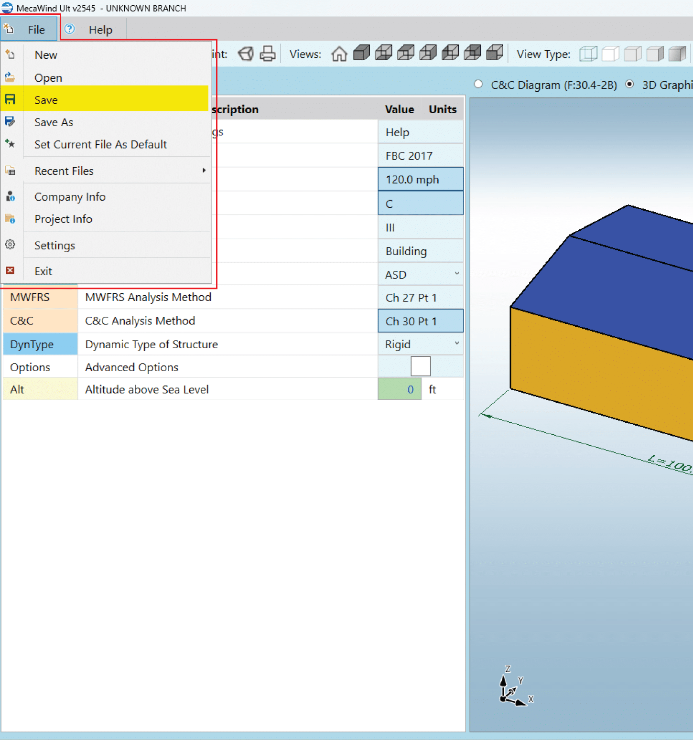Select the first solid cube view icon

[361, 53]
